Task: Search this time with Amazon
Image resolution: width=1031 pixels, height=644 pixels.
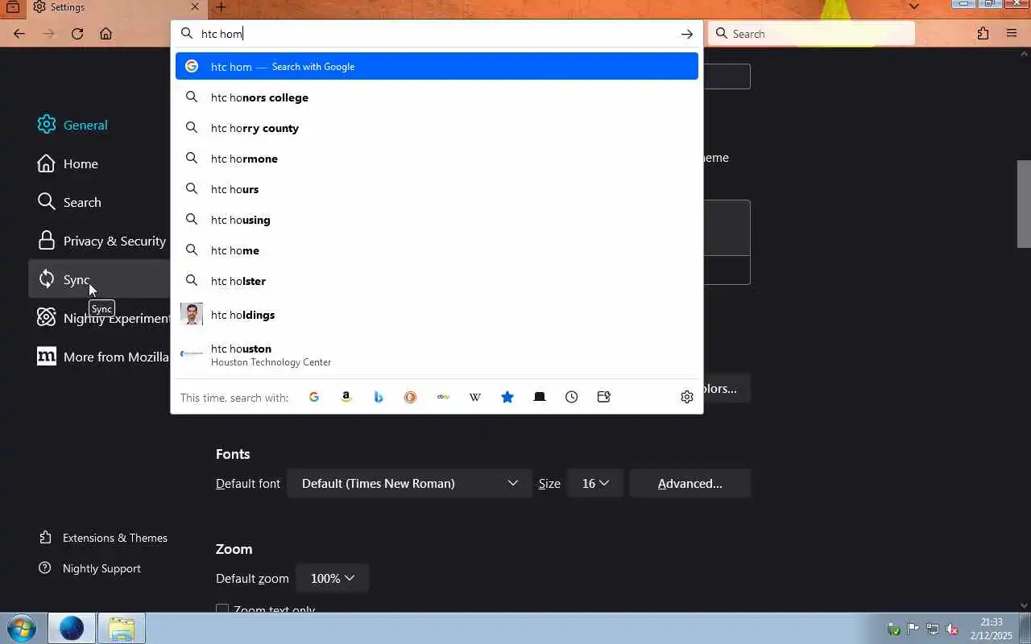Action: tap(346, 397)
